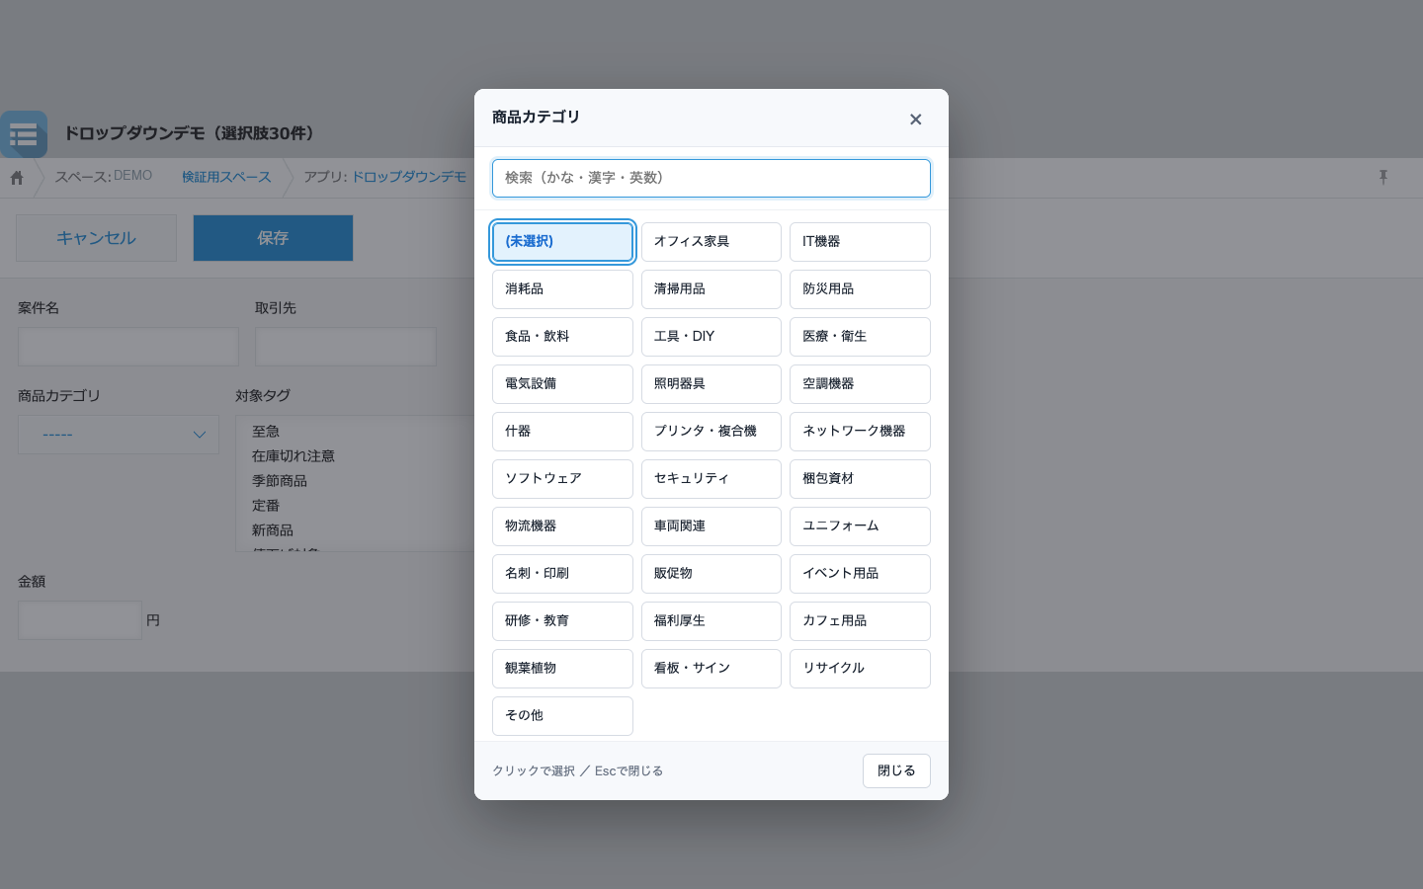Click the 閉じる button
The height and width of the screenshot is (889, 1423).
(896, 771)
